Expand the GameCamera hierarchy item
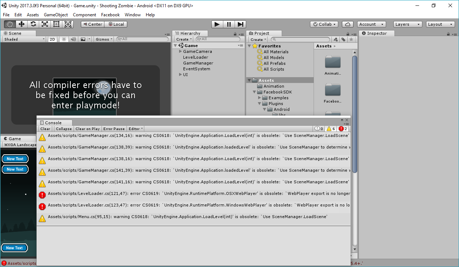This screenshot has width=459, height=267. [181, 51]
